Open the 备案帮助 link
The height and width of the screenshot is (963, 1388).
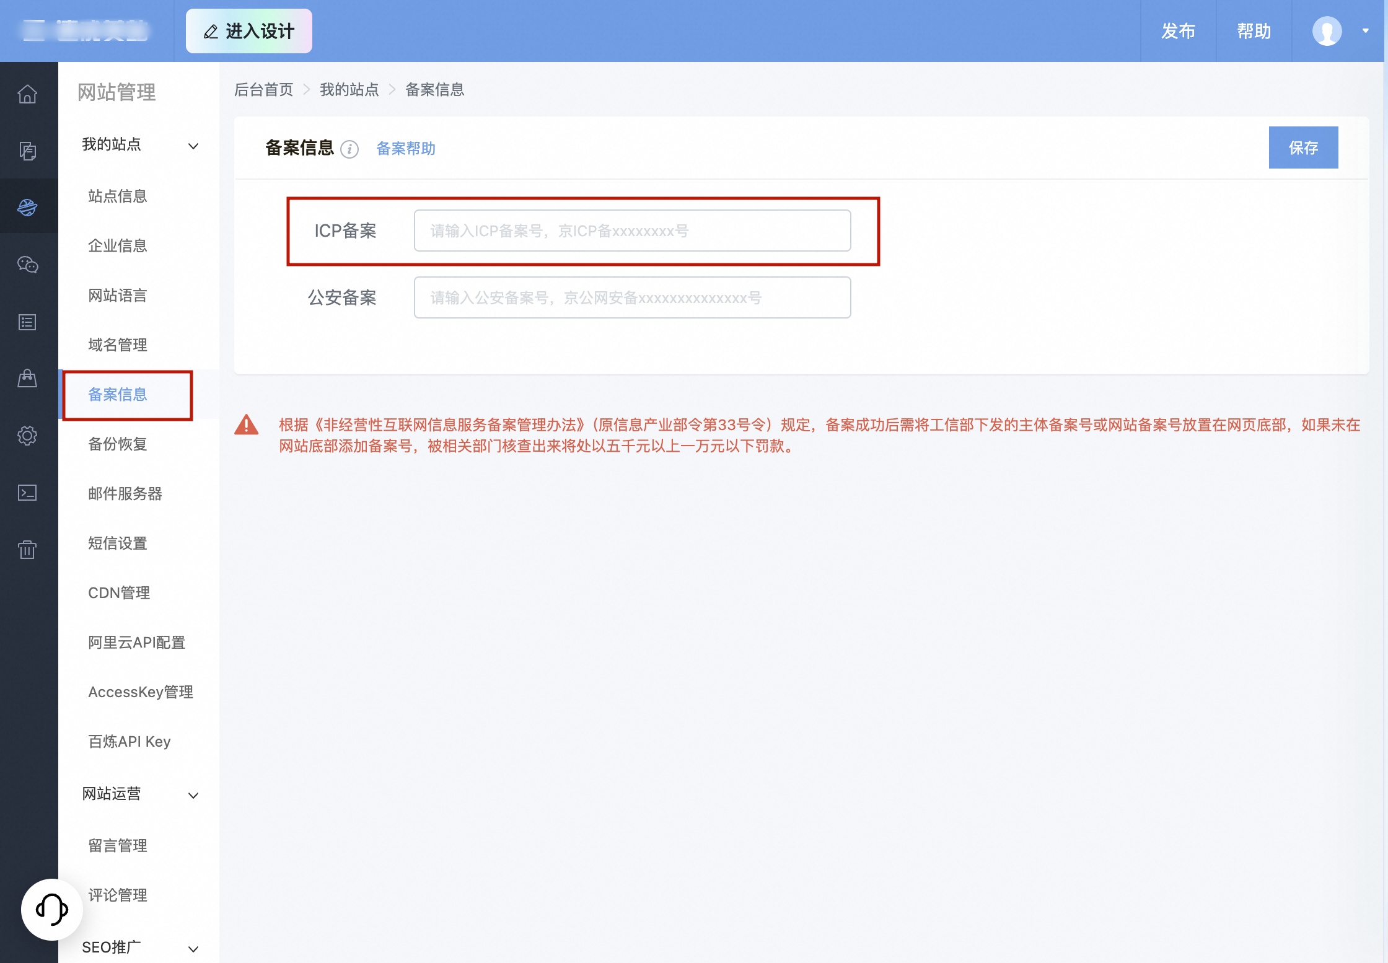pyautogui.click(x=406, y=149)
